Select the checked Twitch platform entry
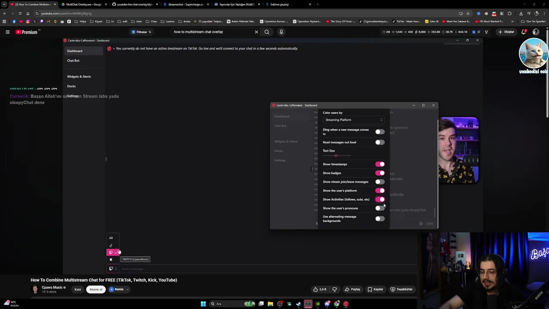Image resolution: width=549 pixels, height=309 pixels. [113, 252]
